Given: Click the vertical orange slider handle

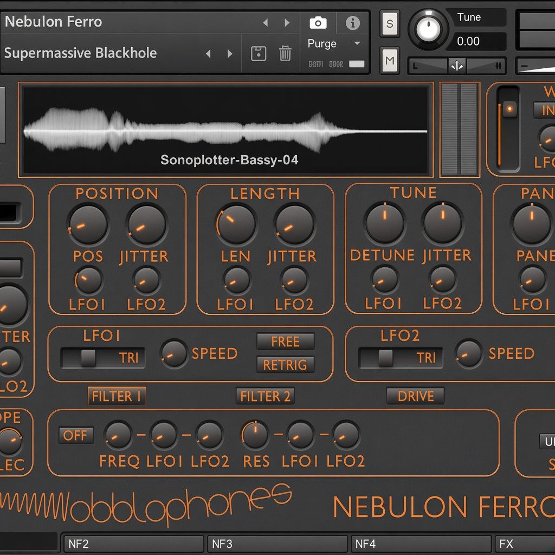Looking at the screenshot, I should 509,108.
